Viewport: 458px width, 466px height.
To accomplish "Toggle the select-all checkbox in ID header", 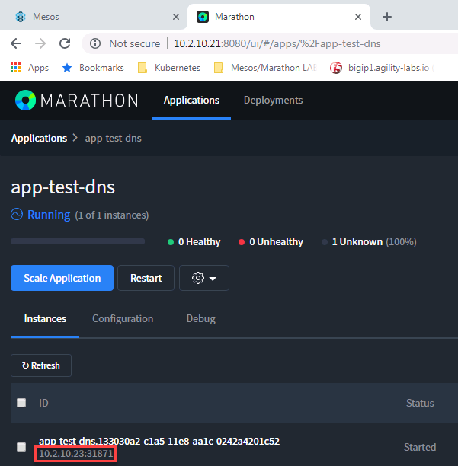I will pyautogui.click(x=21, y=403).
